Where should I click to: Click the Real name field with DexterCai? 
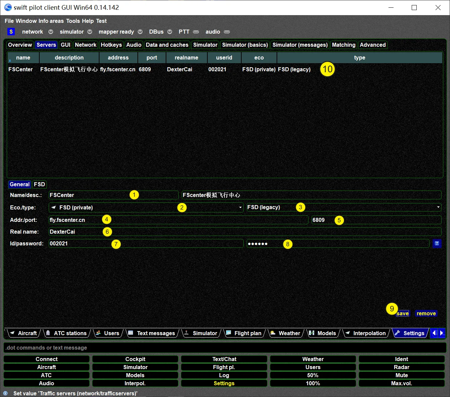(x=245, y=232)
